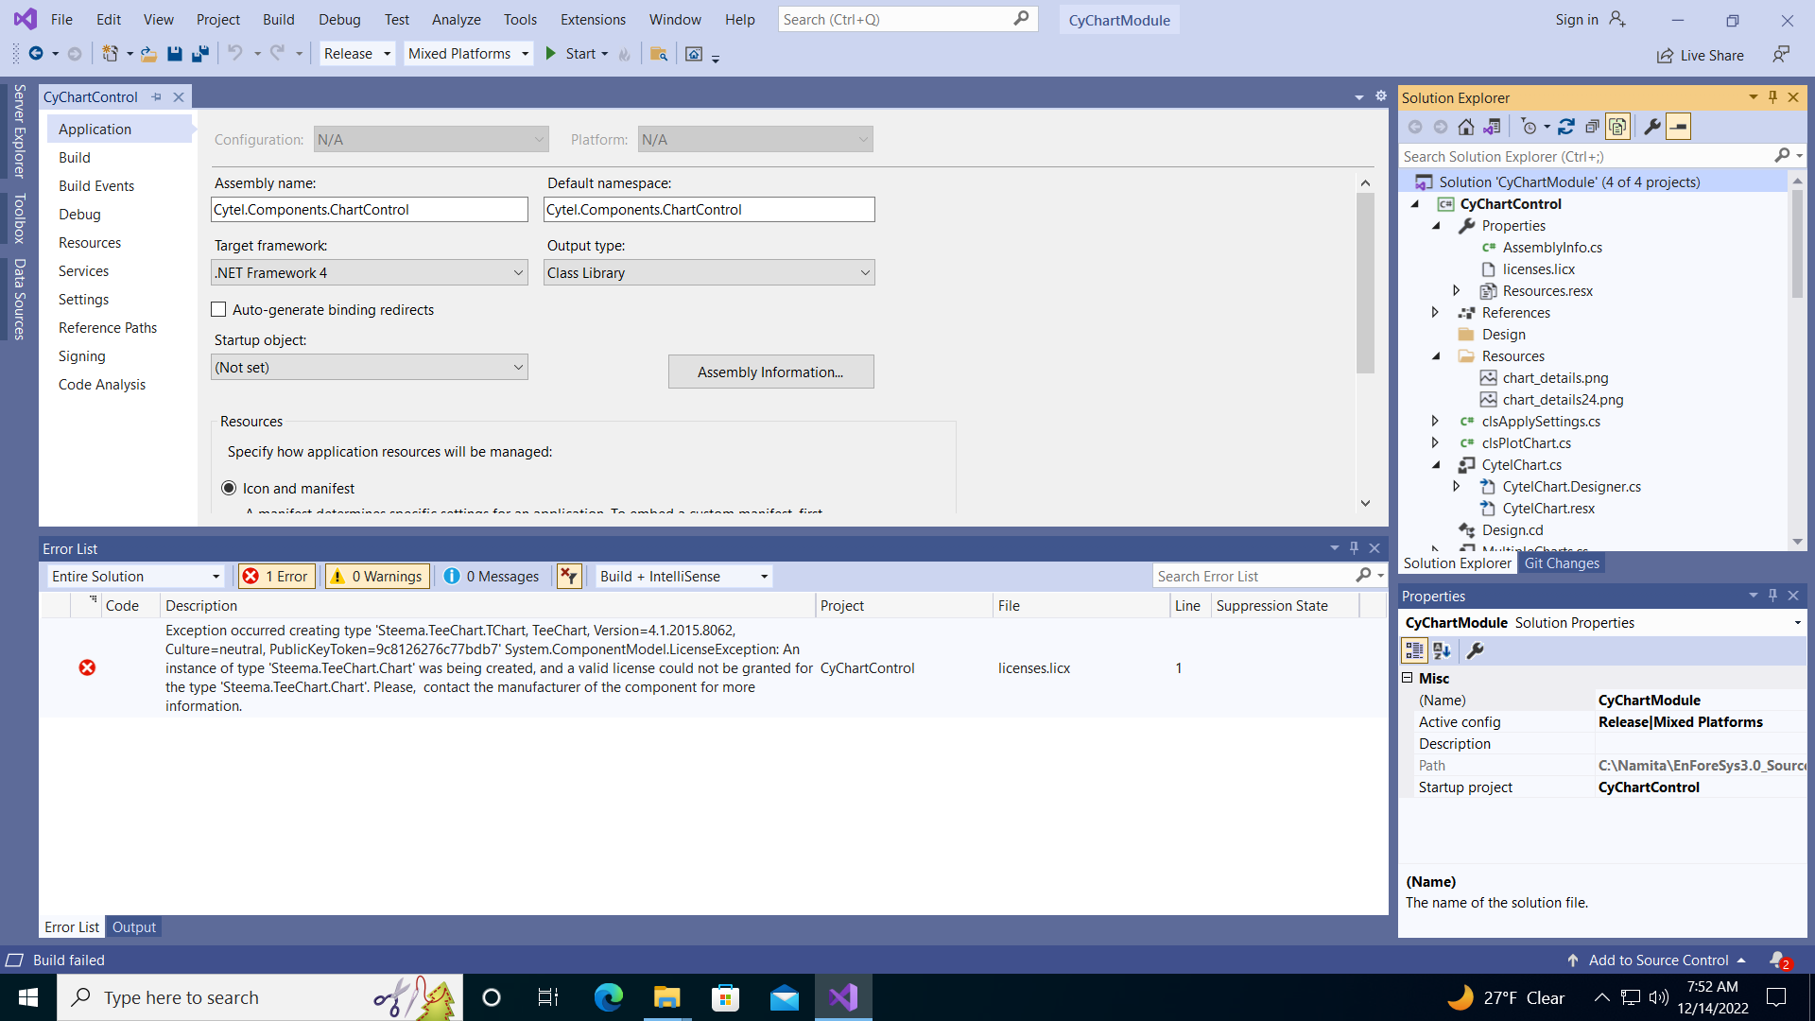Image resolution: width=1815 pixels, height=1021 pixels.
Task: Collapse the Resources folder in Solution Explorer
Action: click(1436, 356)
